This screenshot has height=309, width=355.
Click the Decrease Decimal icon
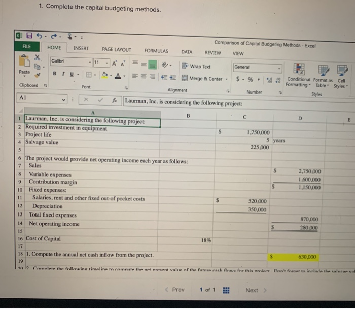tap(278, 80)
